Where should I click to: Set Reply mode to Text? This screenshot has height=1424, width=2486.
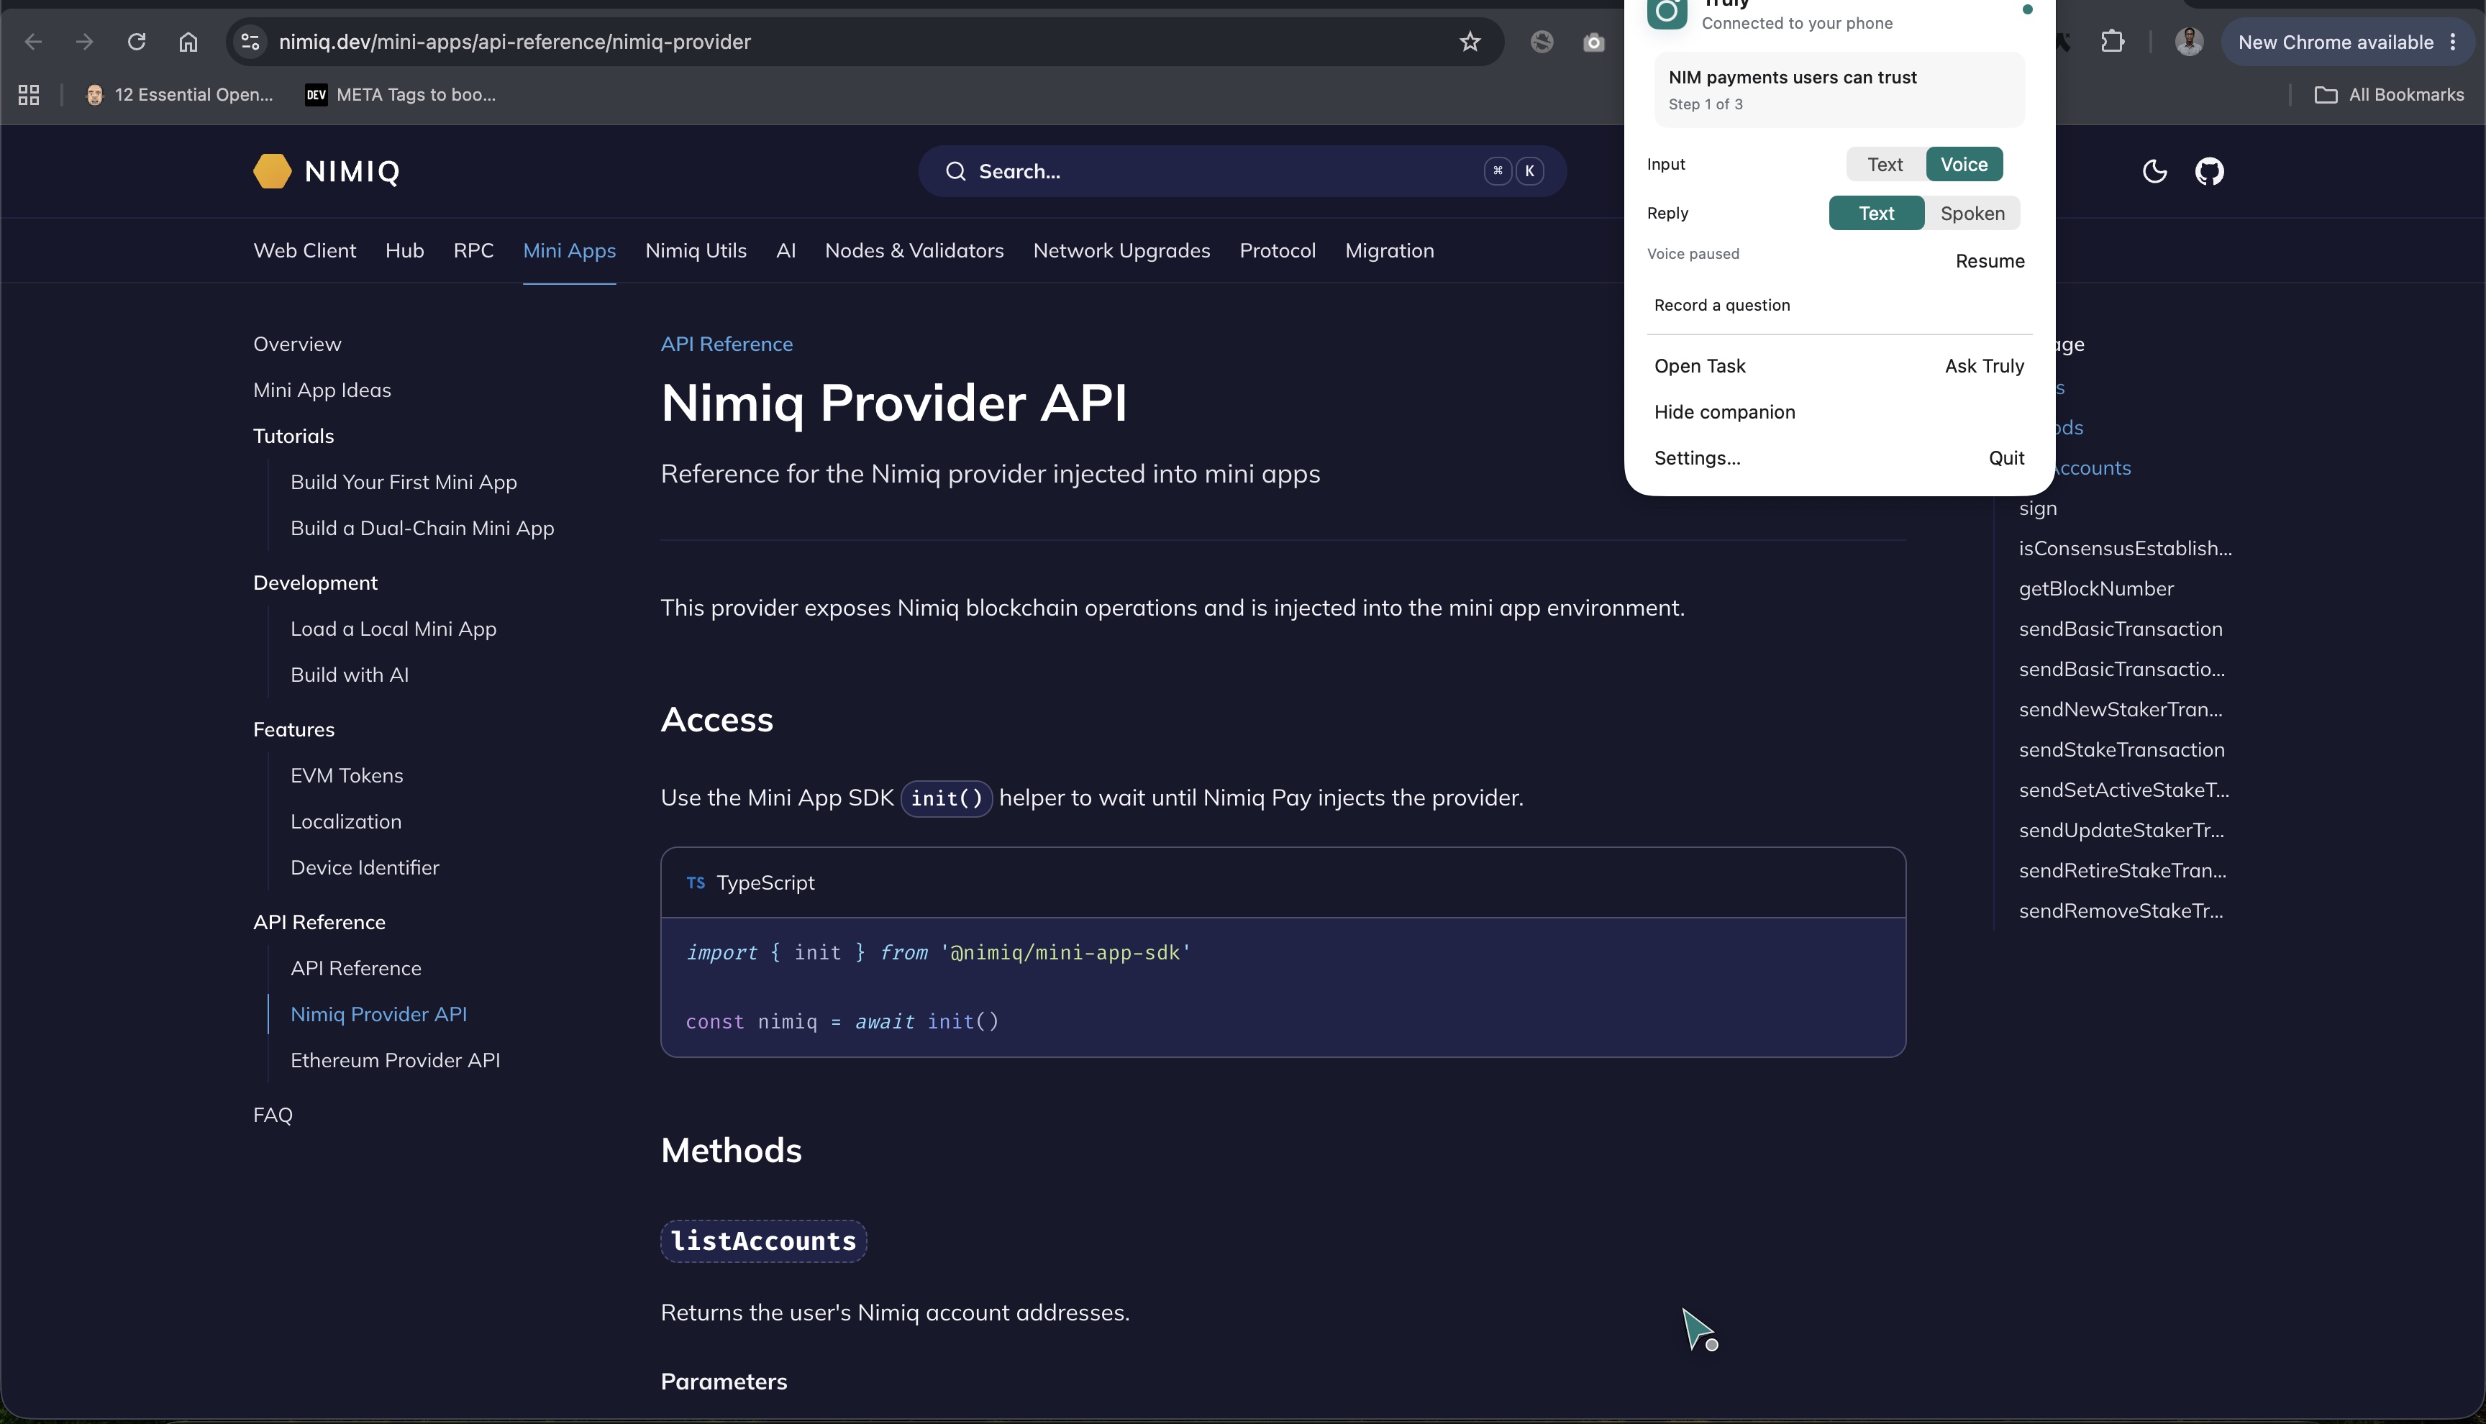click(x=1876, y=213)
